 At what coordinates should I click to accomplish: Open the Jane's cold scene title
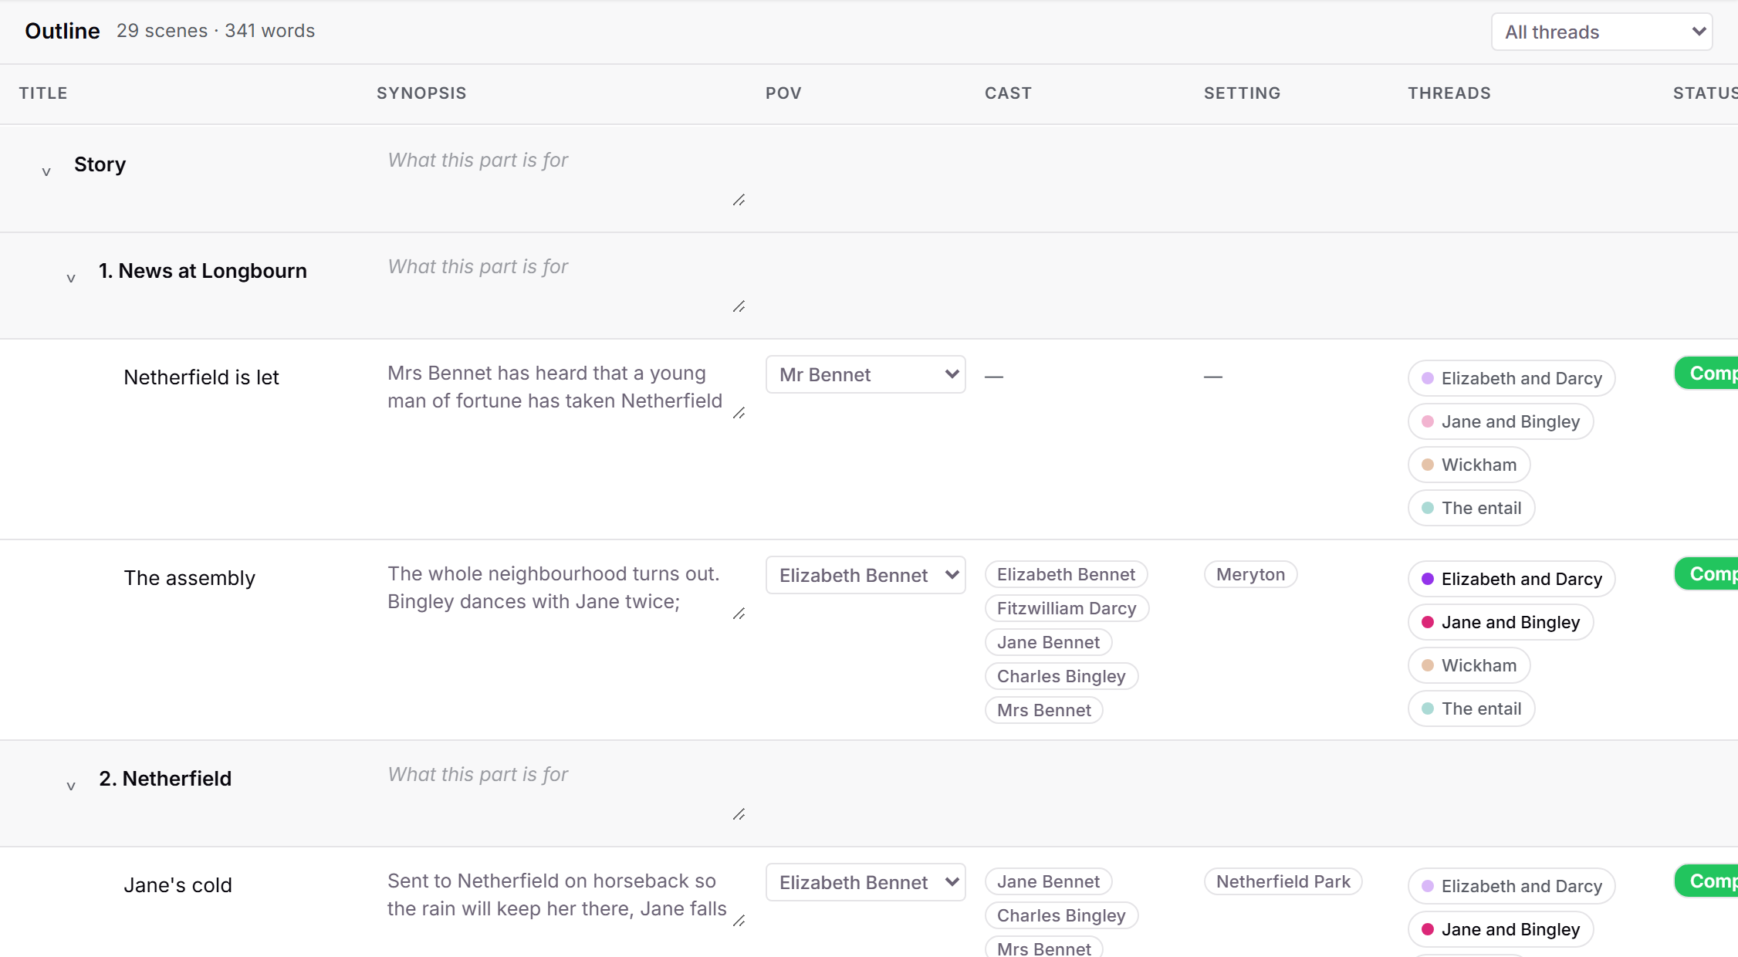(x=178, y=885)
